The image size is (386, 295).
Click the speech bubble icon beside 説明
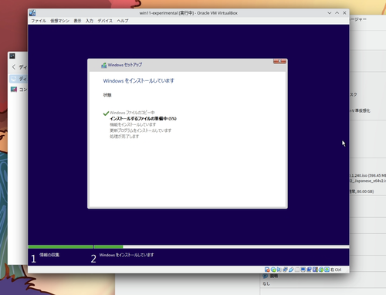coord(266,276)
